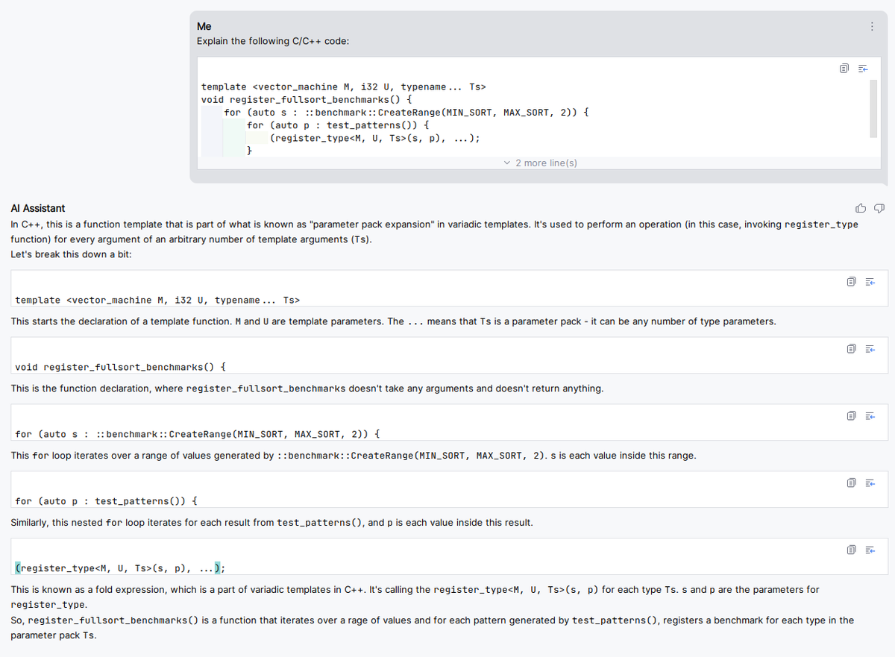Screen dimensions: 895x657
Task: Copy the template declaration snippet
Action: (851, 281)
